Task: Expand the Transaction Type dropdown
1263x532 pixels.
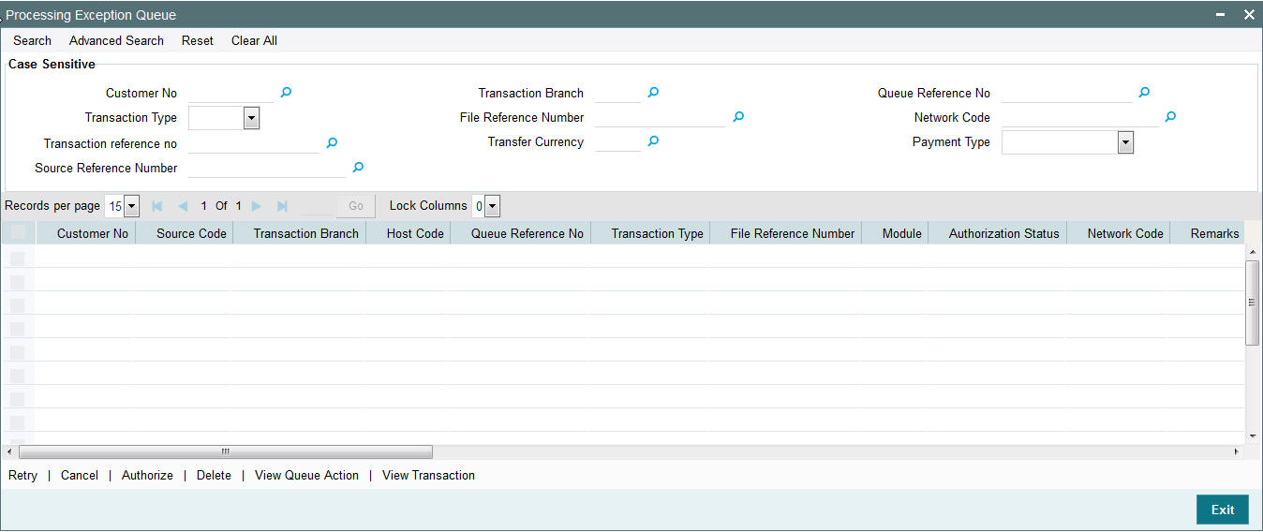Action: (251, 118)
